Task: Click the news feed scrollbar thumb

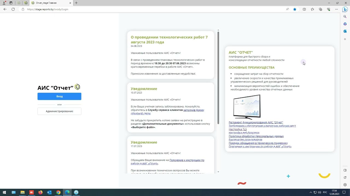Action: tap(218, 78)
